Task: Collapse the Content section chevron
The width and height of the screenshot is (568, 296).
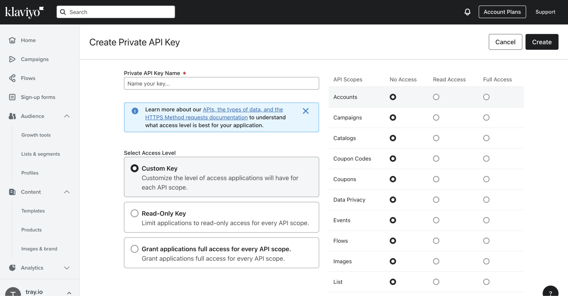Action: pos(67,192)
